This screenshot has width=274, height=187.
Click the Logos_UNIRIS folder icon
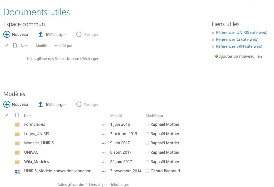[17, 134]
